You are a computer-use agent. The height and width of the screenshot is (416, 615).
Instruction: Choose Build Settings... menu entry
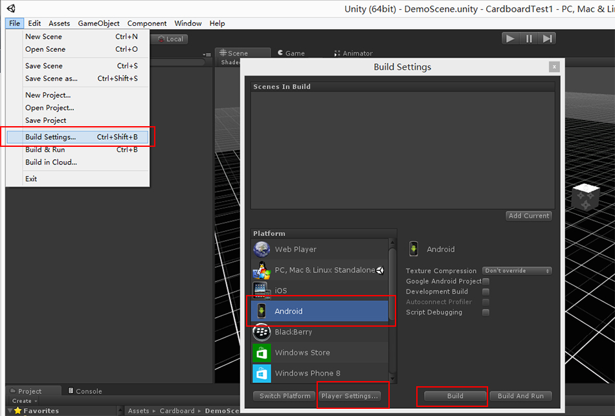(78, 137)
